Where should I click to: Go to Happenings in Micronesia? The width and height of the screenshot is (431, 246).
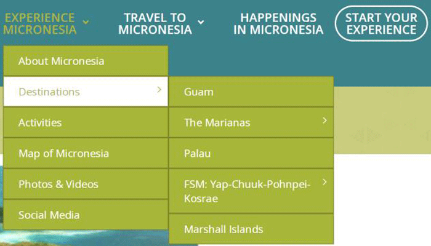click(278, 23)
